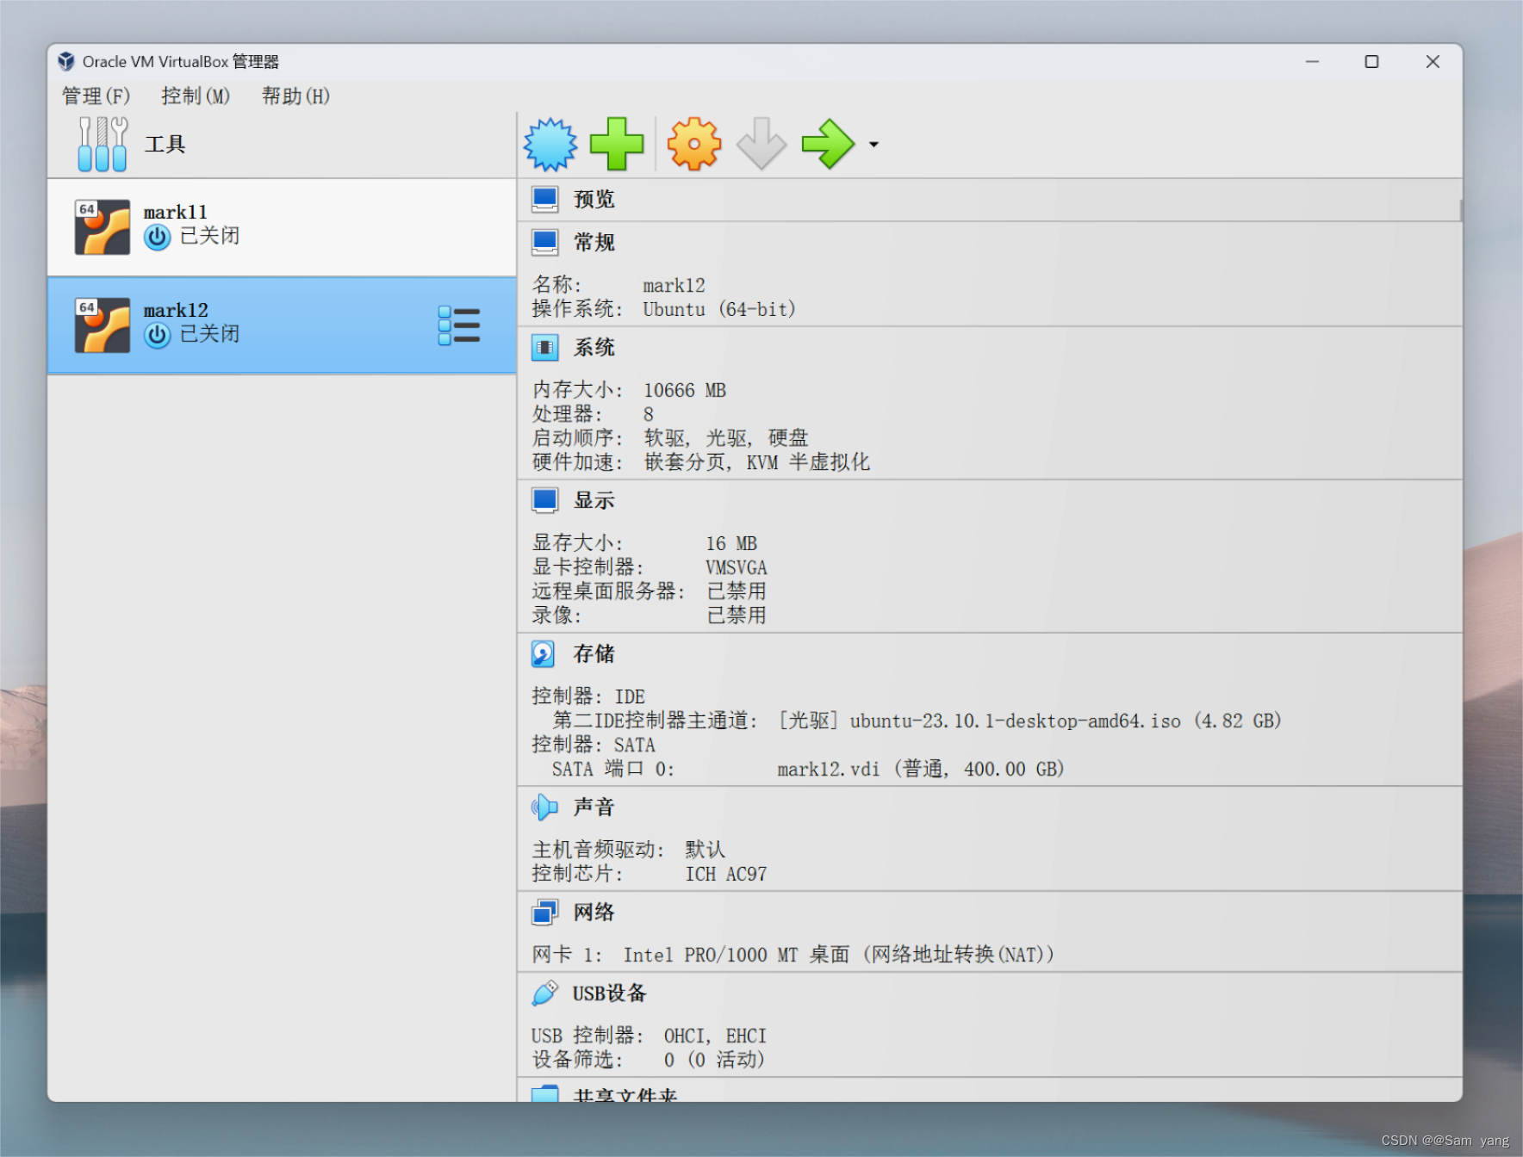Minimize the VirtualBox manager window
Image resolution: width=1523 pixels, height=1157 pixels.
(1312, 62)
